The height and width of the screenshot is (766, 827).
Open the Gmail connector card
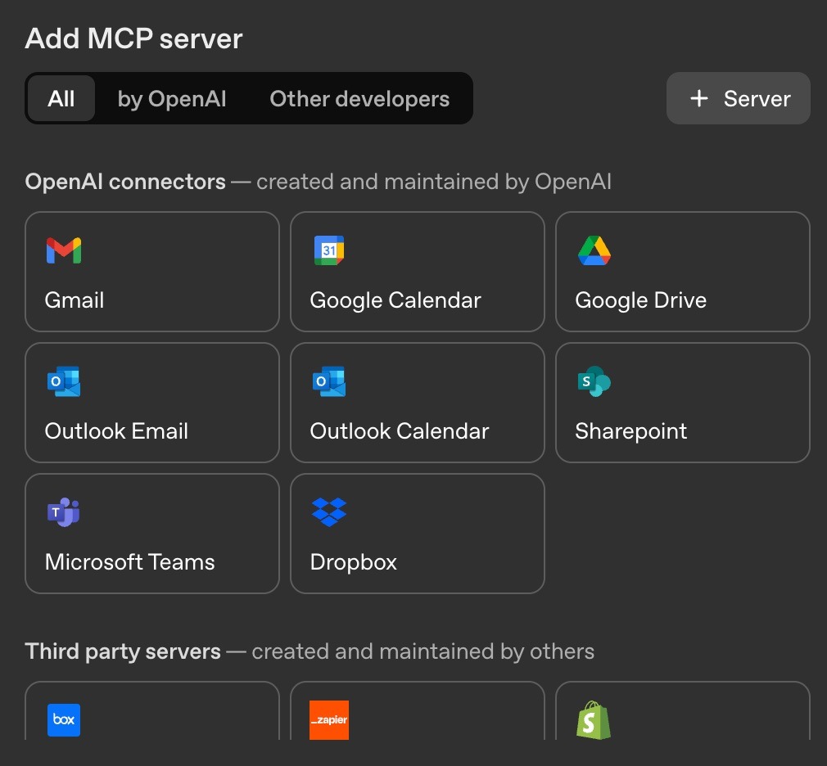click(151, 272)
